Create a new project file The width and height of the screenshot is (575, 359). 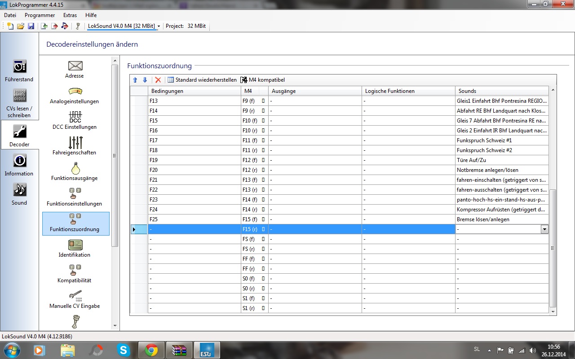point(10,26)
